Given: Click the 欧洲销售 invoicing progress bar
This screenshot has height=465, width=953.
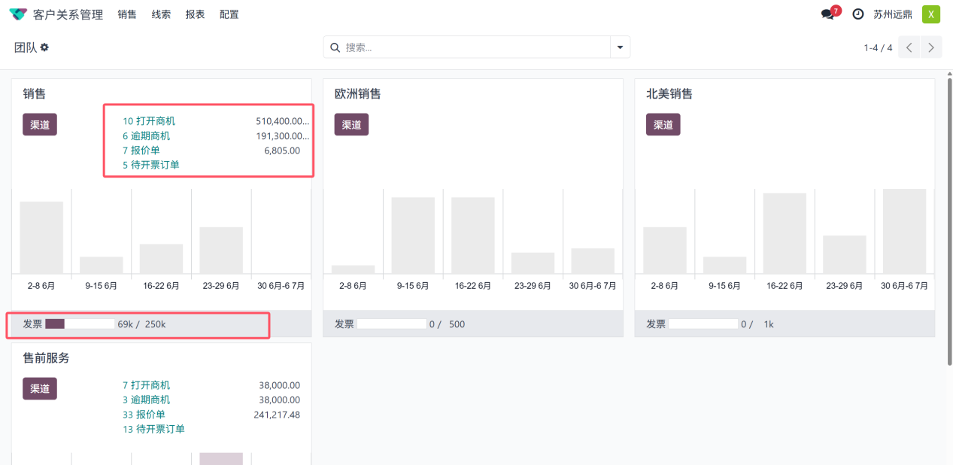Looking at the screenshot, I should click(x=391, y=324).
